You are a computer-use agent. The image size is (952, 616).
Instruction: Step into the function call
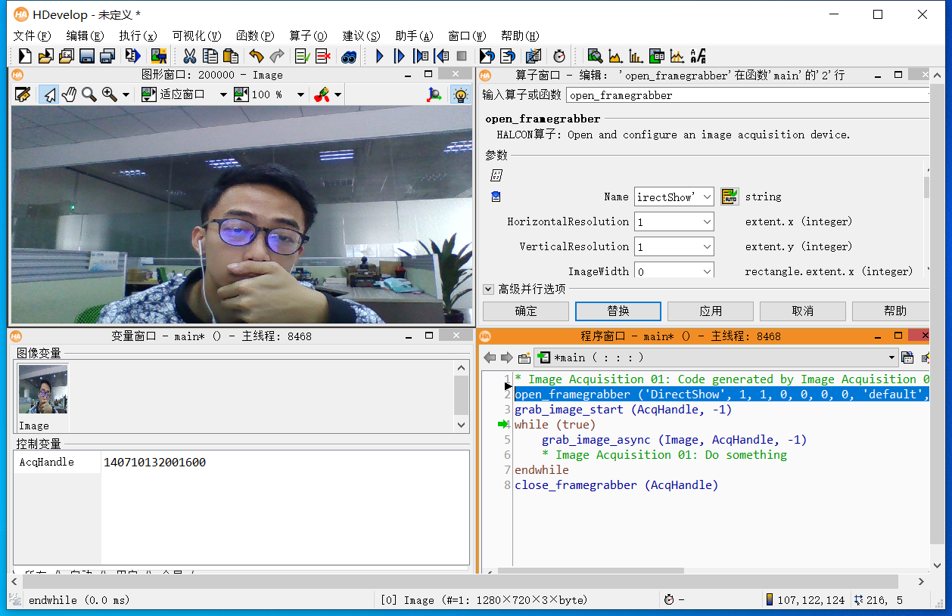pyautogui.click(x=421, y=55)
